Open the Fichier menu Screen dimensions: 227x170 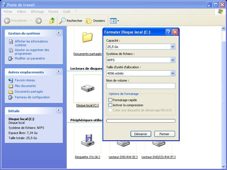tap(8, 12)
